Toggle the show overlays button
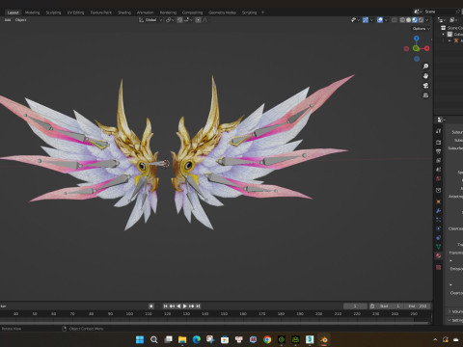 (x=380, y=20)
